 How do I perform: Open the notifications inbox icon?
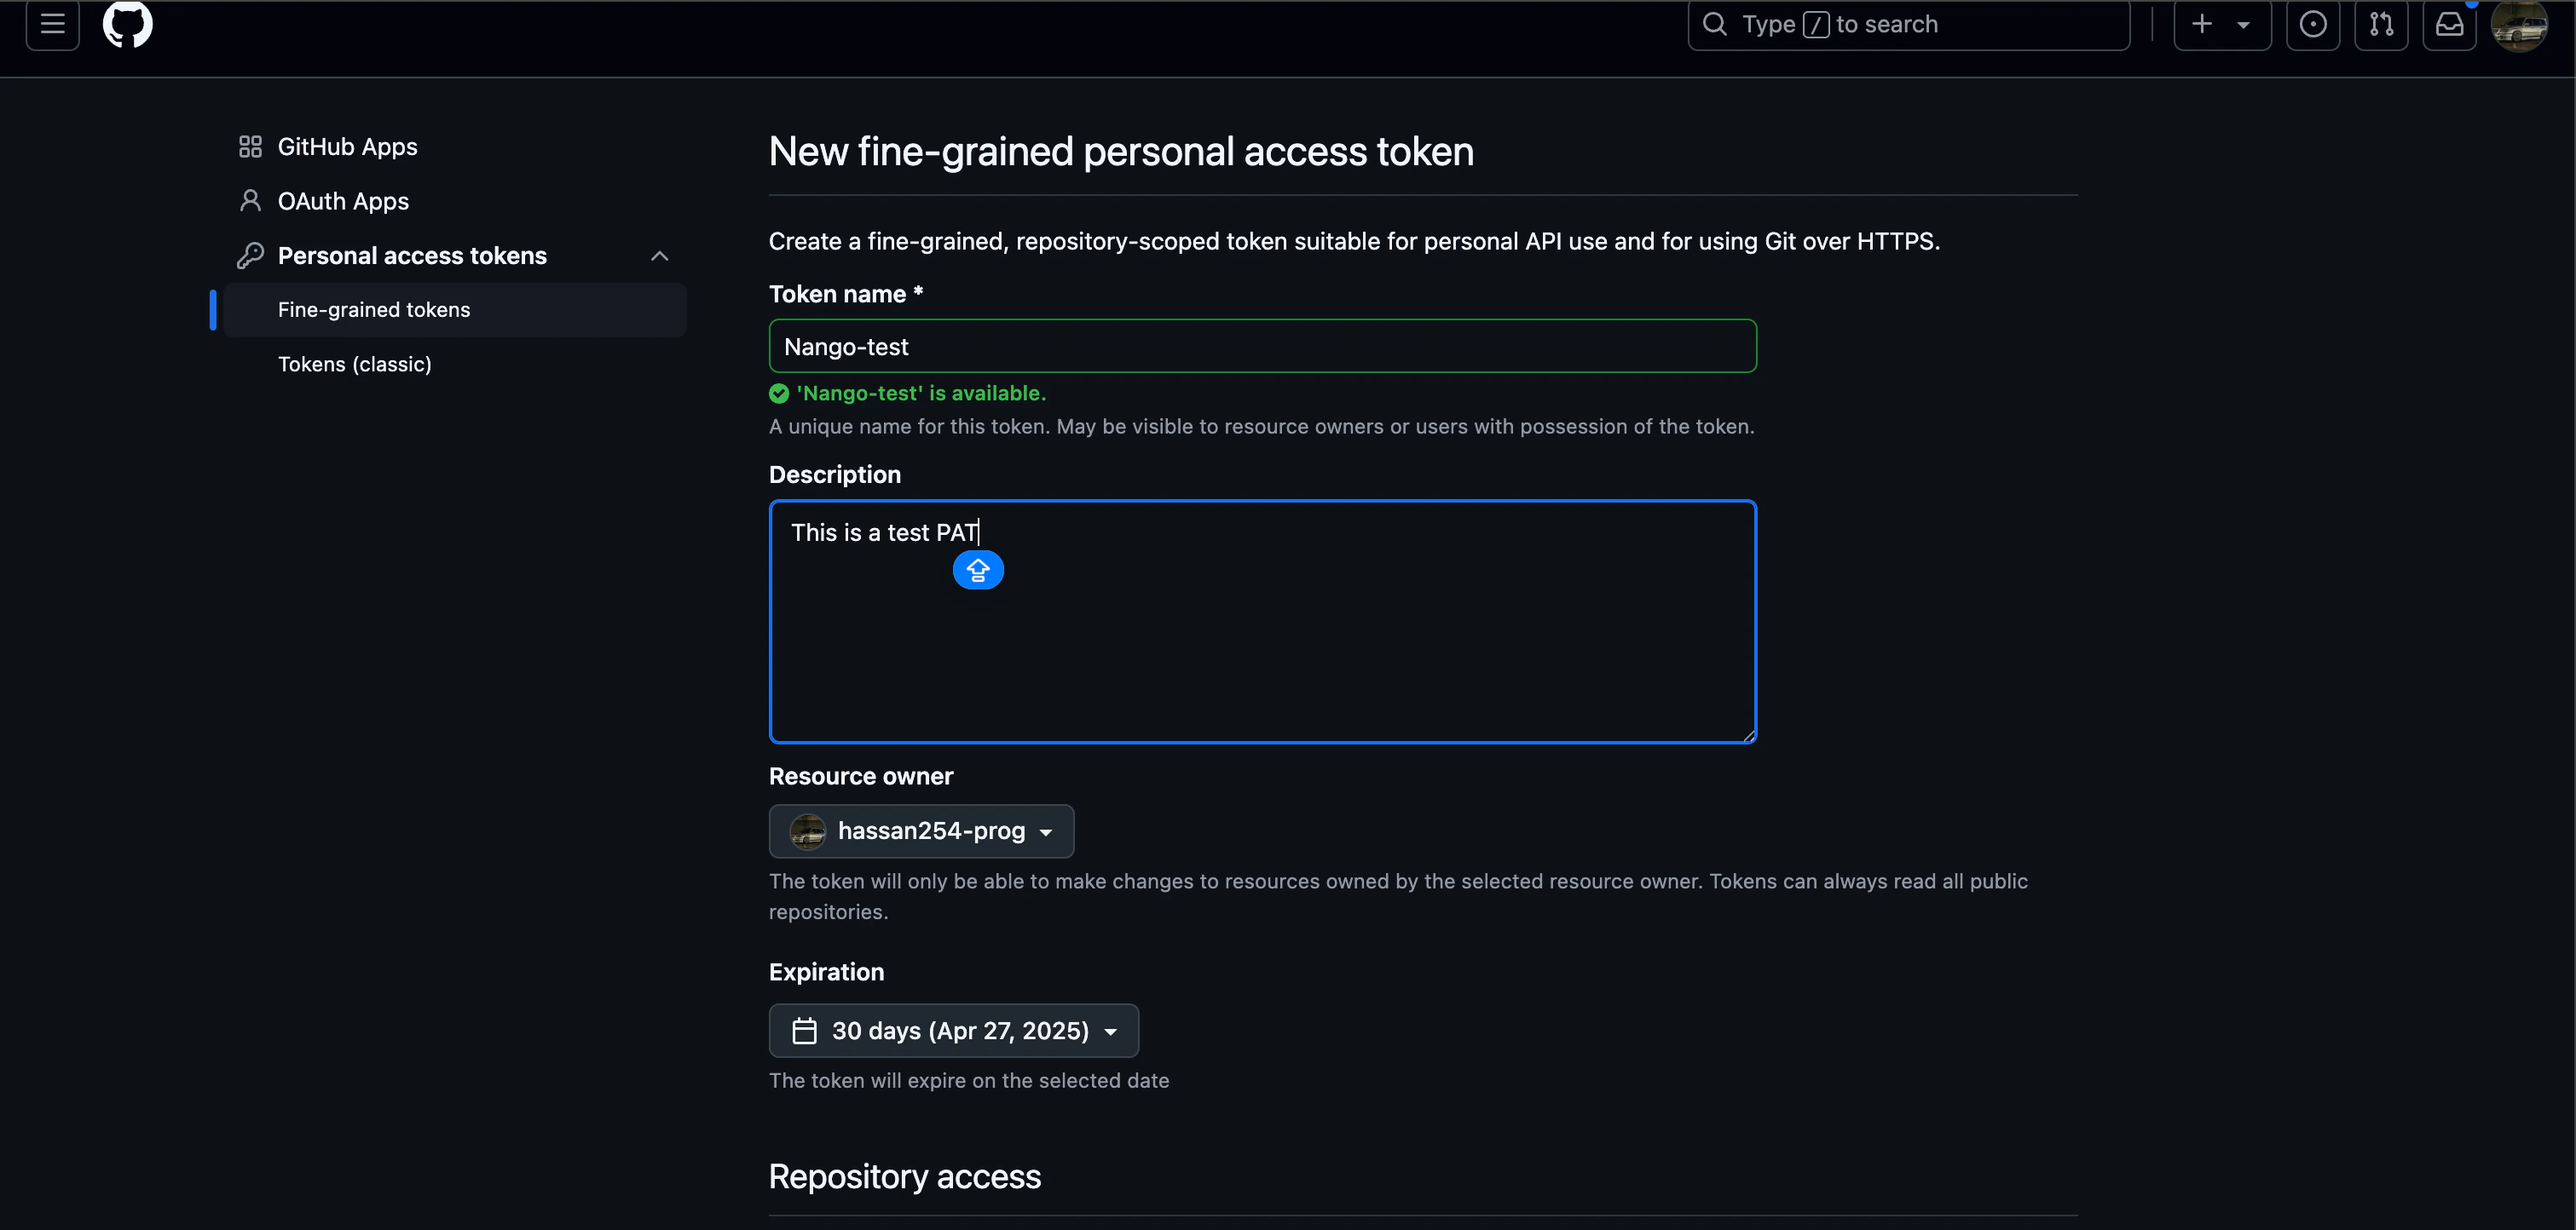click(x=2449, y=24)
